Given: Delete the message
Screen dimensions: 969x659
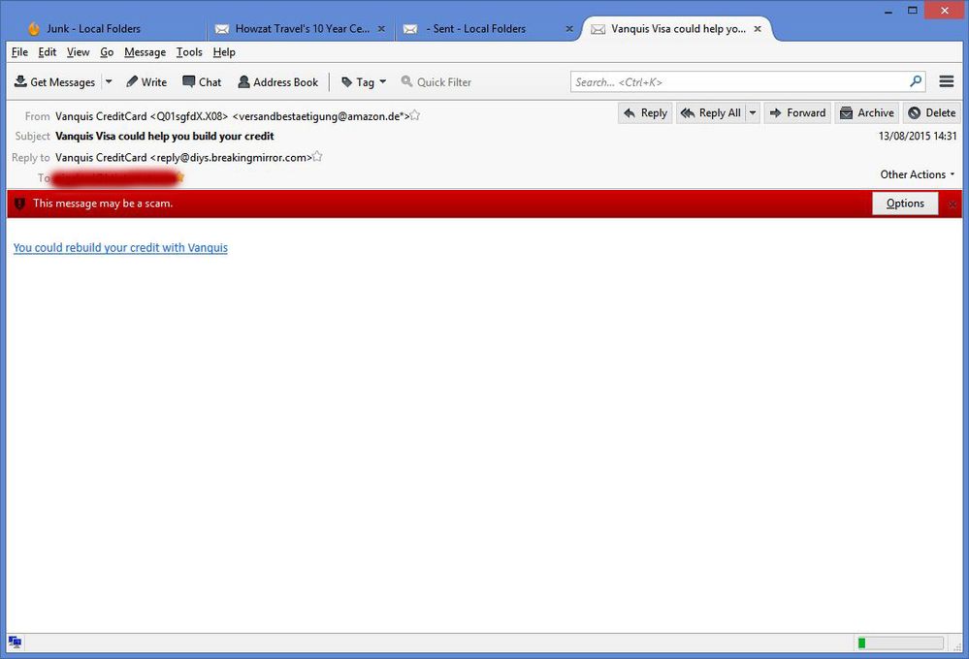Looking at the screenshot, I should click(x=932, y=113).
